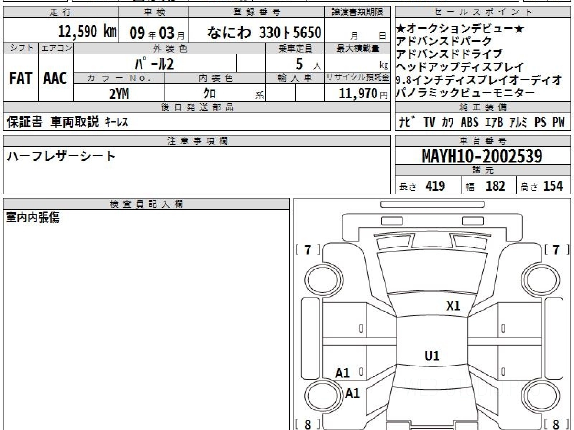Select the U1 mark on the car roof
574x430 pixels.
432,356
